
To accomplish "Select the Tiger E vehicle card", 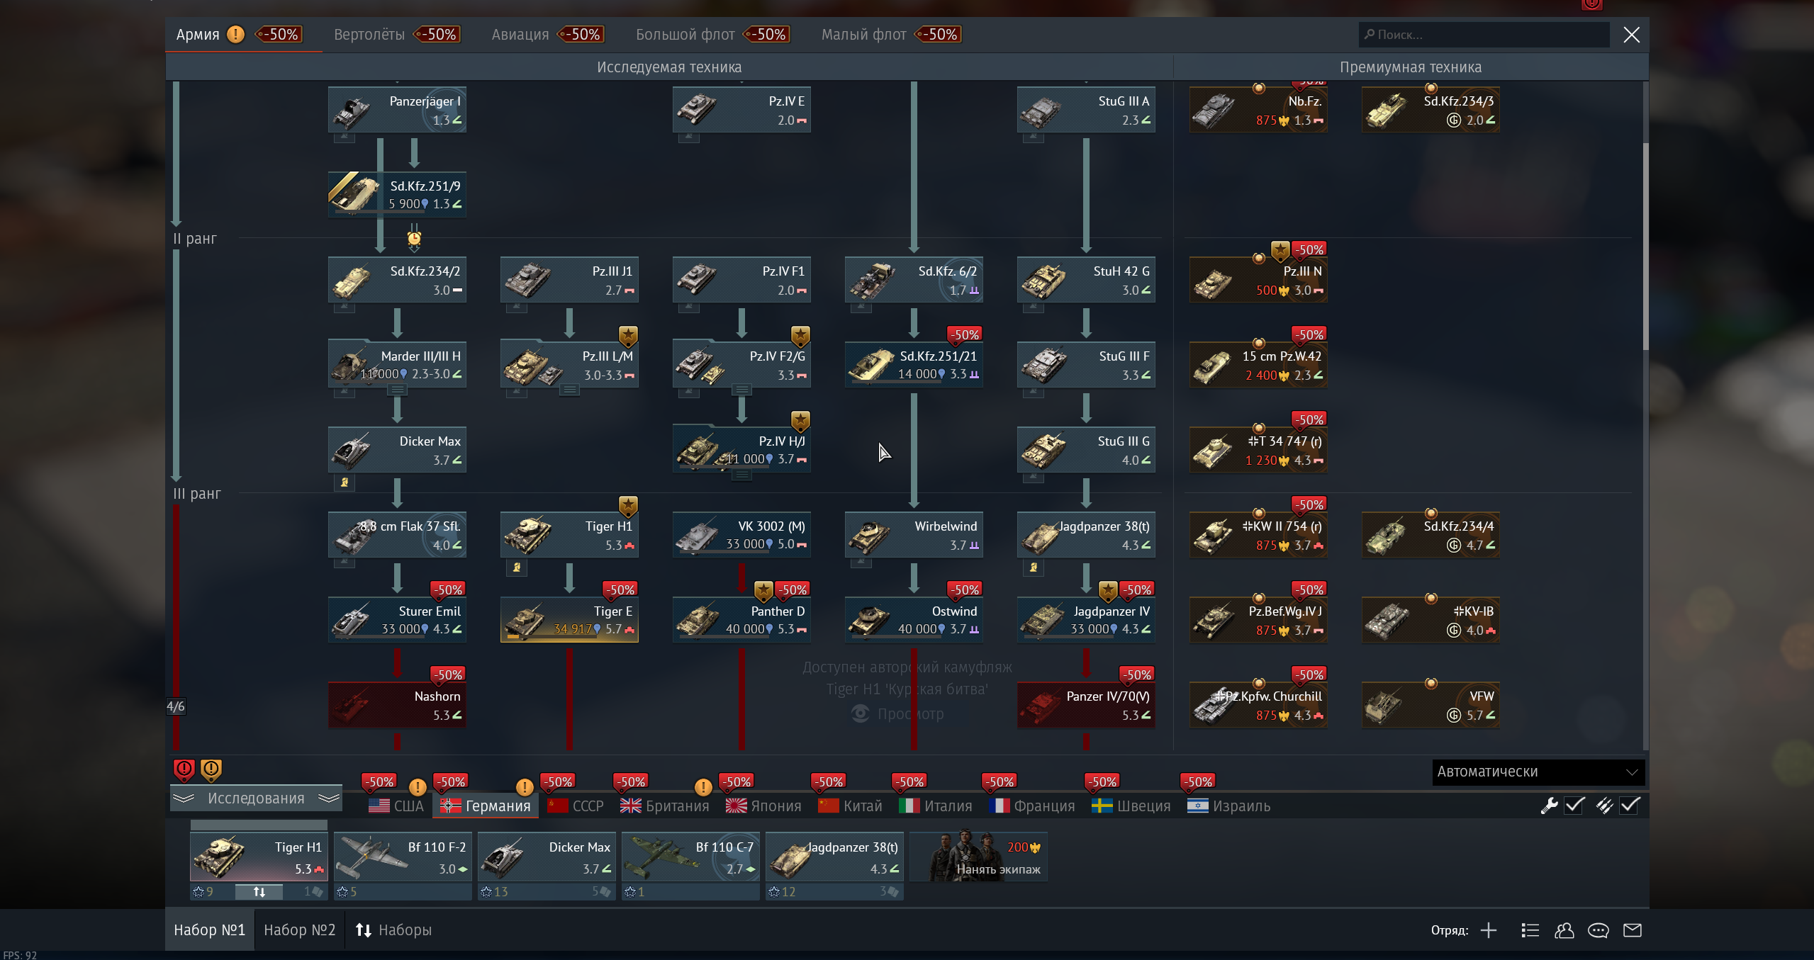I will click(x=569, y=619).
